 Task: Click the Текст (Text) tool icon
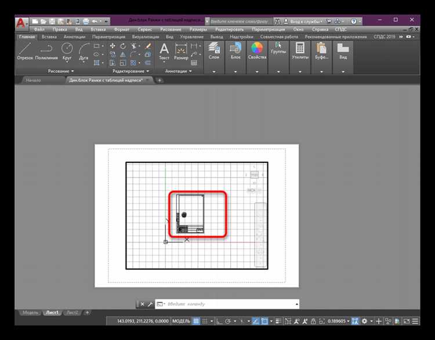click(x=164, y=50)
